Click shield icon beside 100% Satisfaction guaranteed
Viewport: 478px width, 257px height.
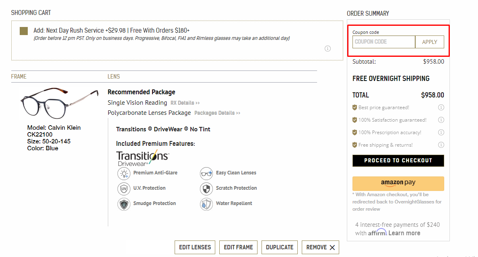coord(354,120)
